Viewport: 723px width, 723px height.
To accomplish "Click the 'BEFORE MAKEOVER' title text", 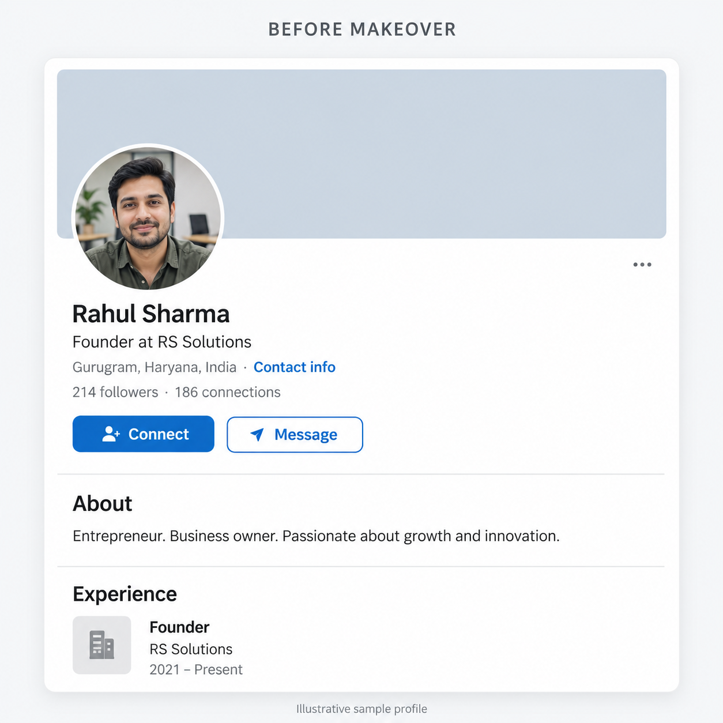I will click(x=362, y=29).
